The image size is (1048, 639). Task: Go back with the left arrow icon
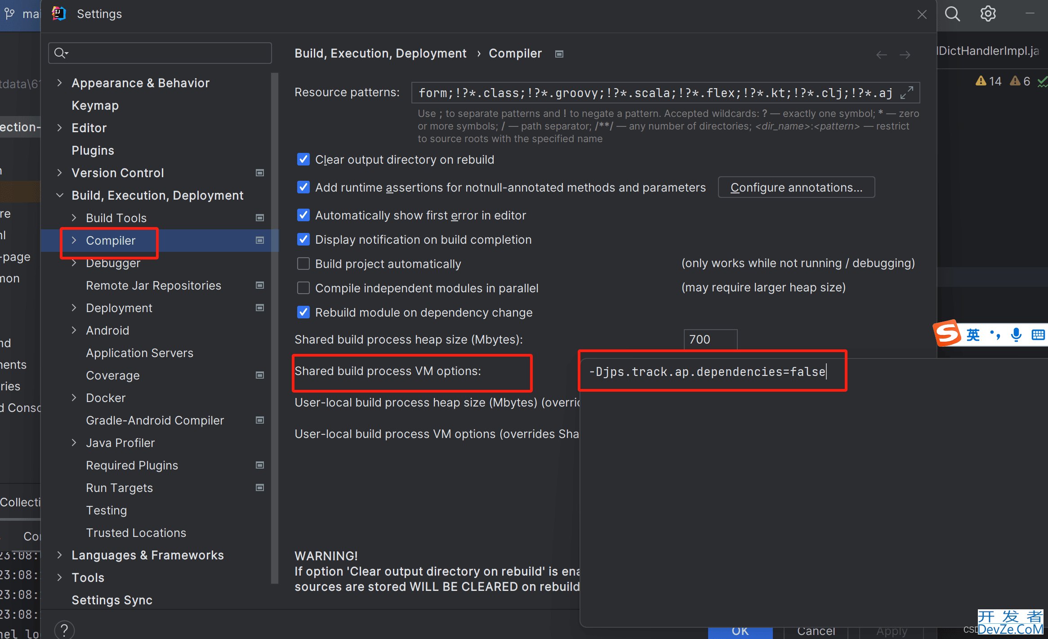(881, 55)
